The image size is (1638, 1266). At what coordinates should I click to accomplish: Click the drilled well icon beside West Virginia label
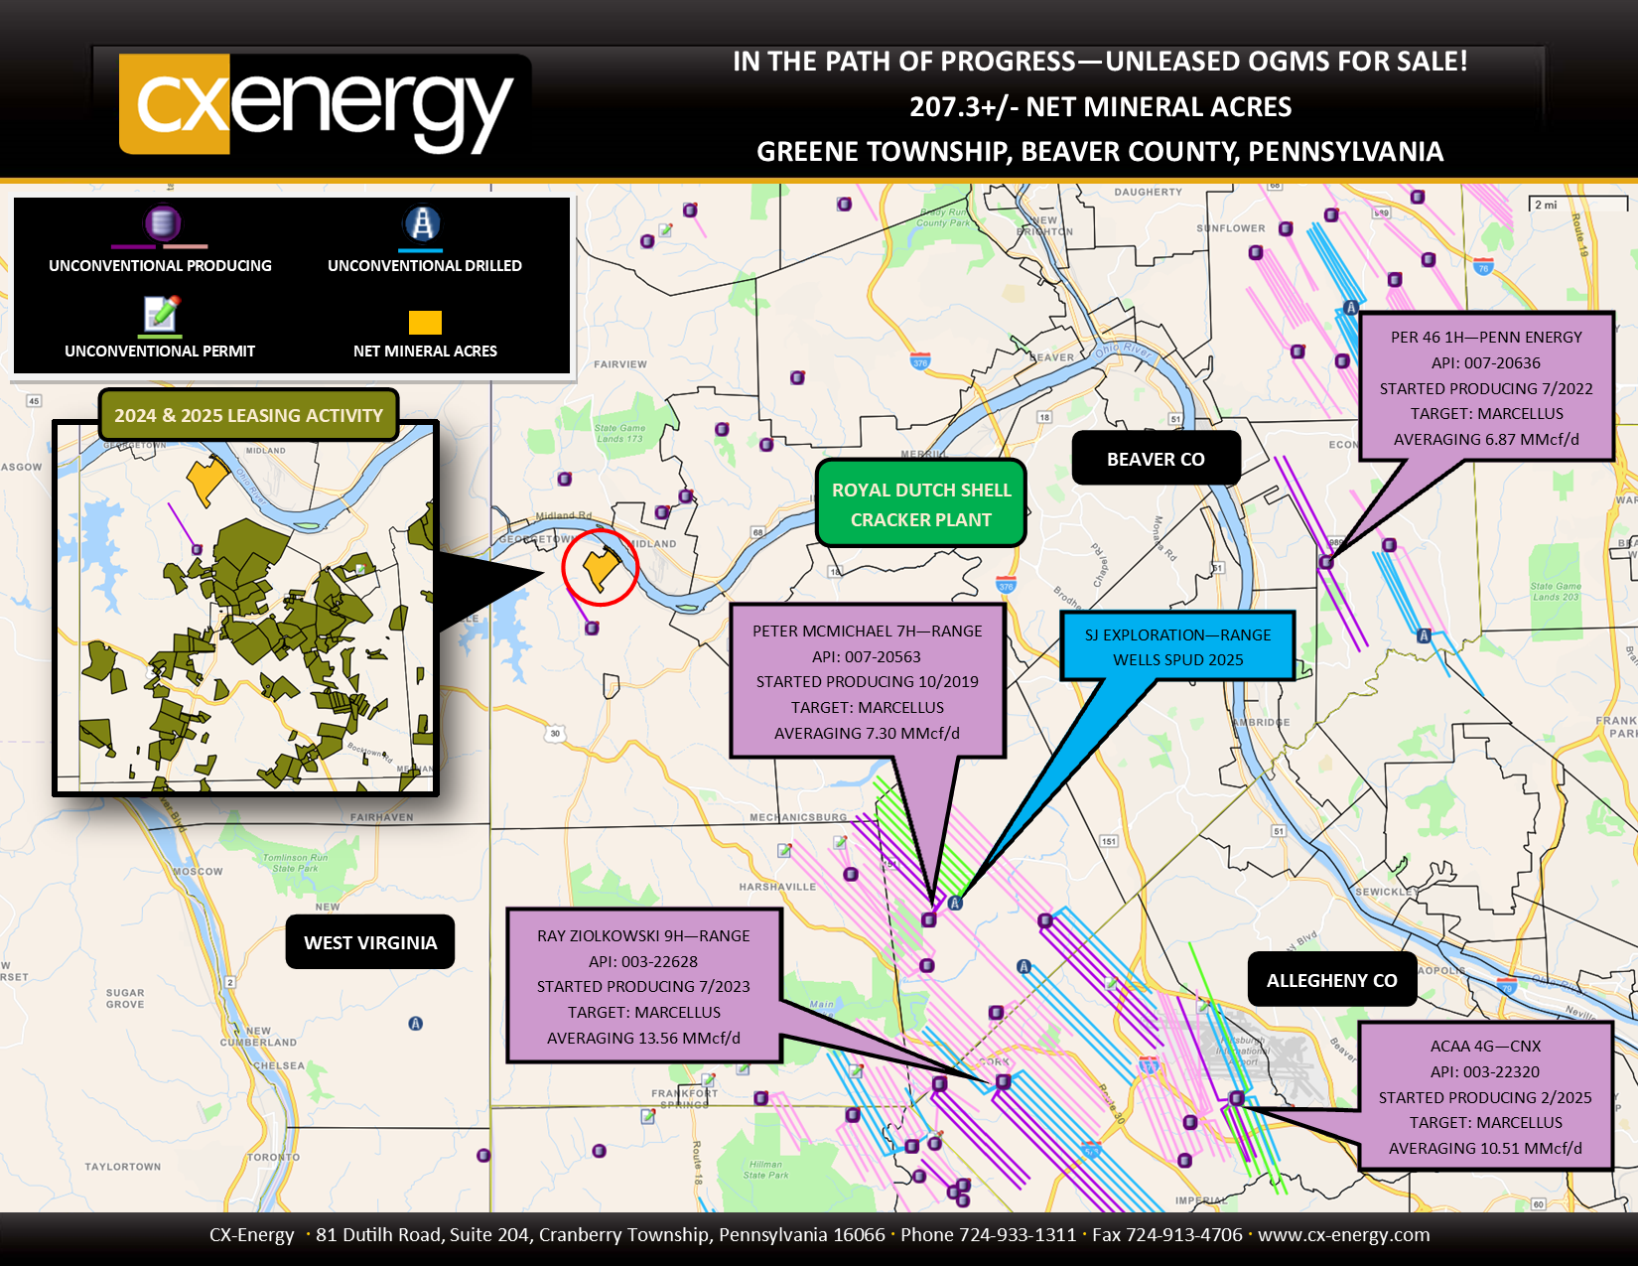(x=416, y=1023)
